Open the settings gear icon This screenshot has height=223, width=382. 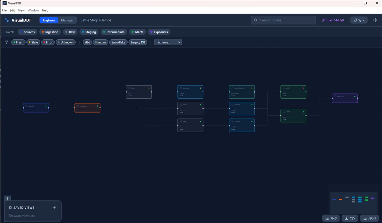pyautogui.click(x=375, y=20)
